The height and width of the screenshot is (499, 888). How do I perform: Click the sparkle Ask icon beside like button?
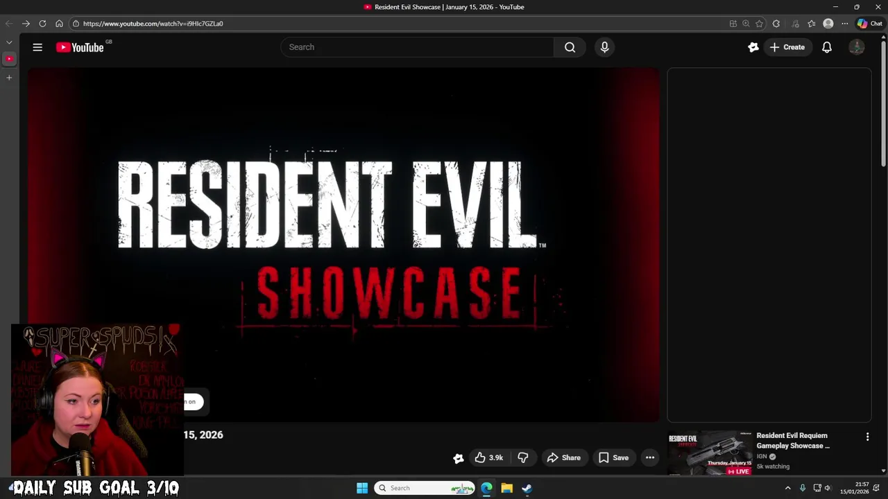pyautogui.click(x=459, y=457)
